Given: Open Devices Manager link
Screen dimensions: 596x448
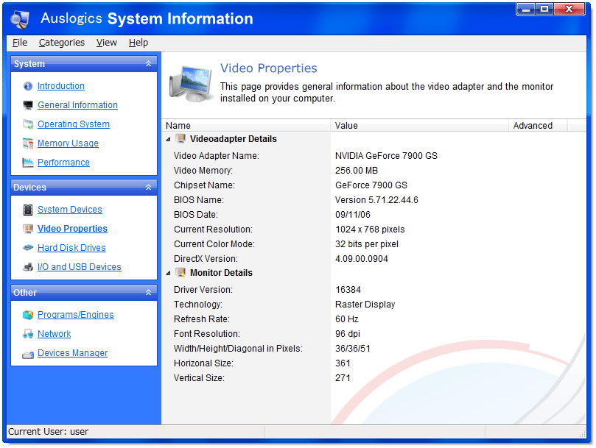Looking at the screenshot, I should [72, 353].
